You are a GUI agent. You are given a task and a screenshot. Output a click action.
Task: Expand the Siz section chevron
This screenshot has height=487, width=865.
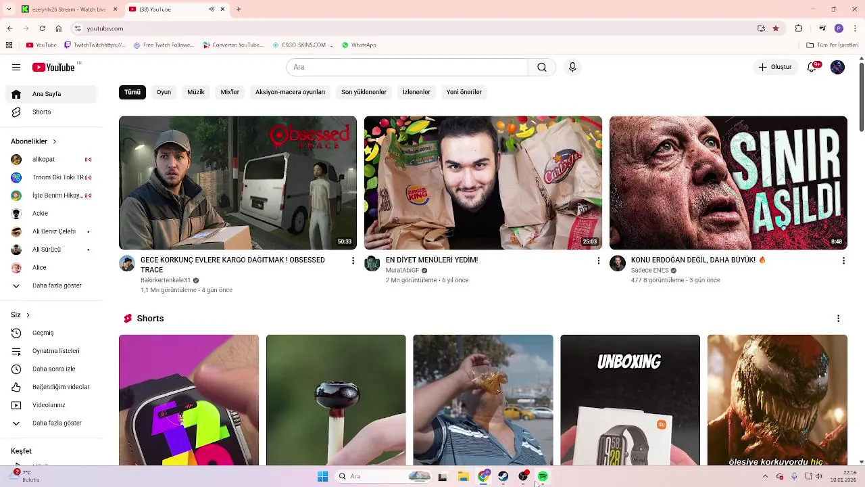[x=28, y=315]
